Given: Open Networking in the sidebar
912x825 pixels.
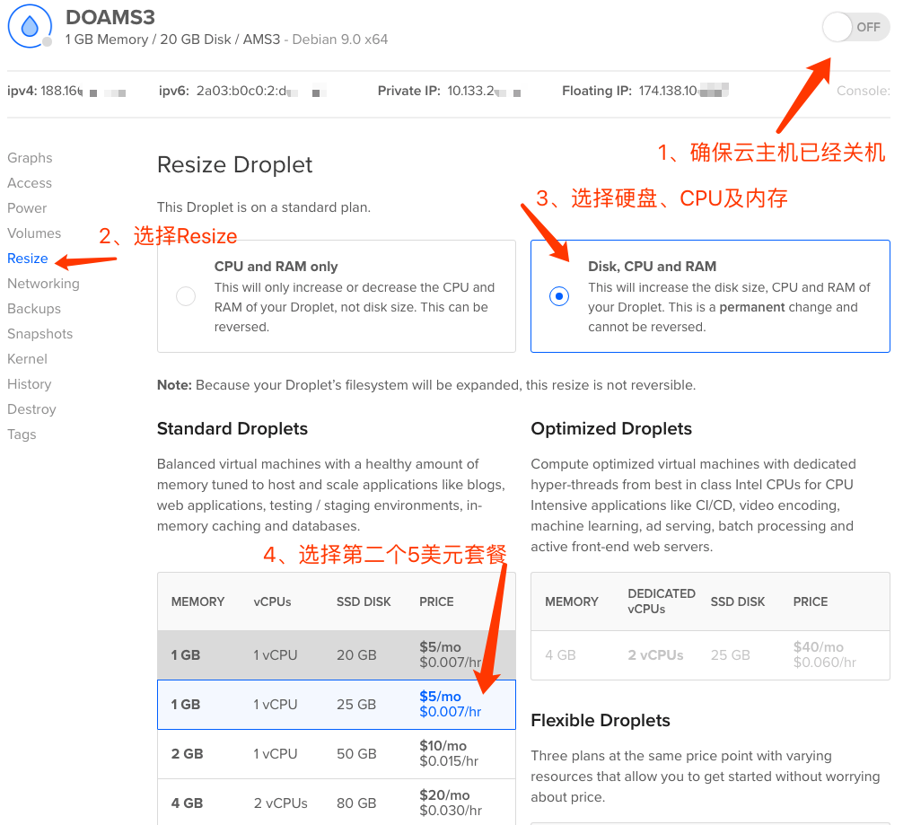Looking at the screenshot, I should [44, 284].
